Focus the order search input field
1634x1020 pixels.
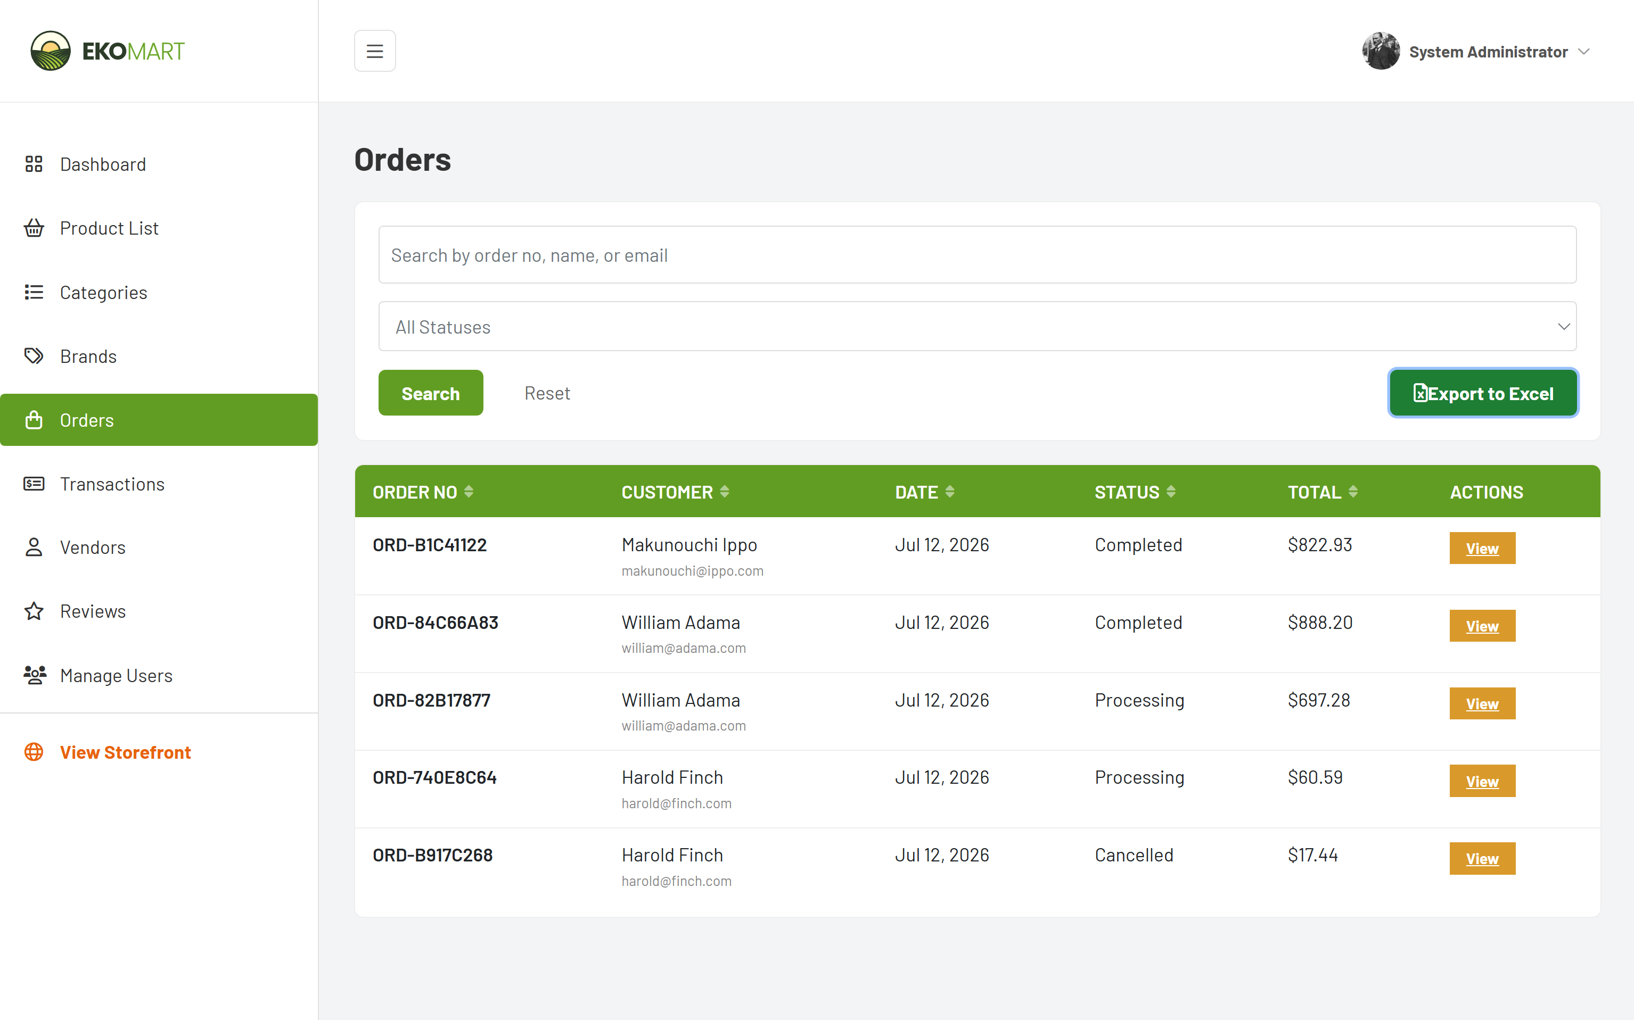[978, 255]
